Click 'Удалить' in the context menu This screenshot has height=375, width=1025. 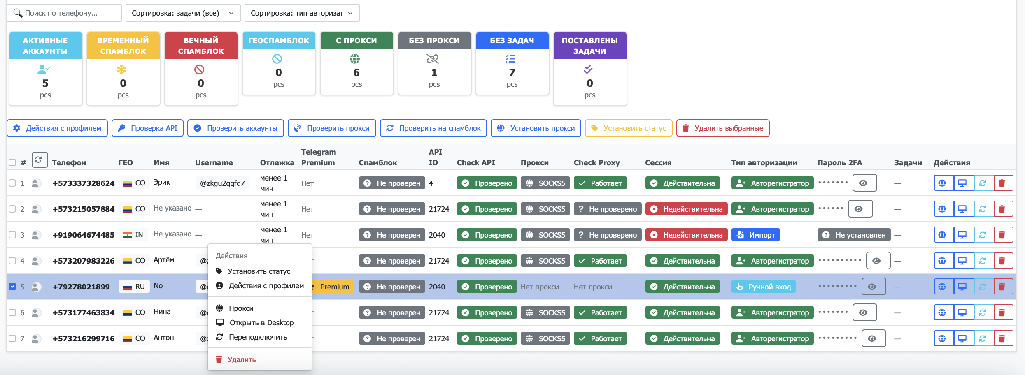point(241,360)
